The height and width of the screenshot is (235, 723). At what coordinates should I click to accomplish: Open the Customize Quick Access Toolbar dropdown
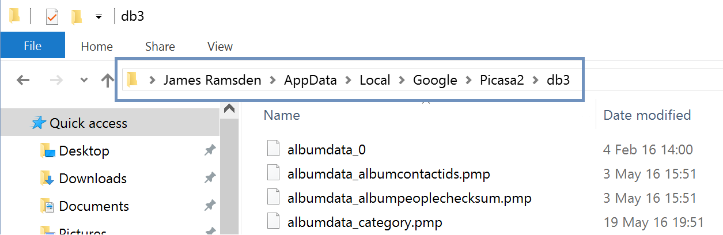click(x=99, y=17)
